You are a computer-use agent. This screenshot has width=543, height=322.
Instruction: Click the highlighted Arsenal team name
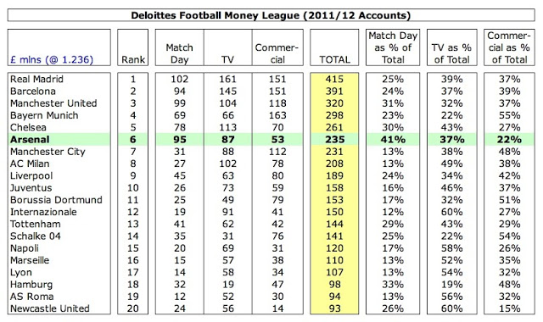30,139
